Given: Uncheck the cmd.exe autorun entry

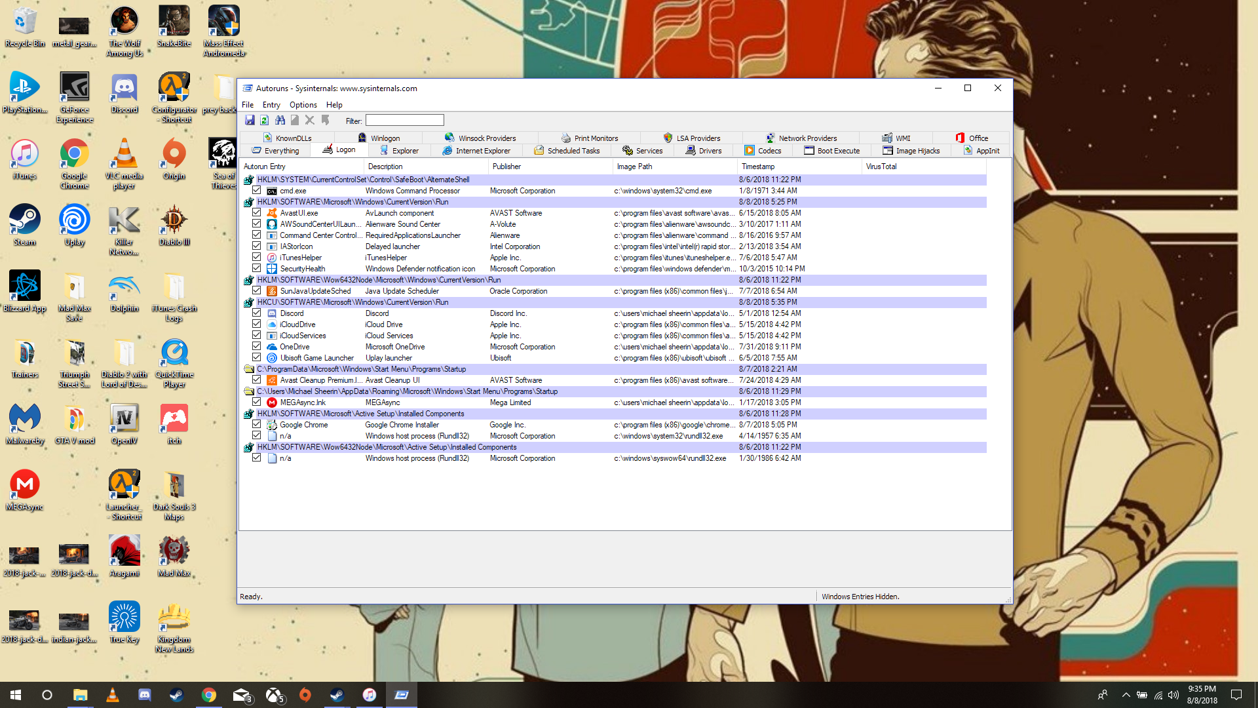Looking at the screenshot, I should [257, 190].
